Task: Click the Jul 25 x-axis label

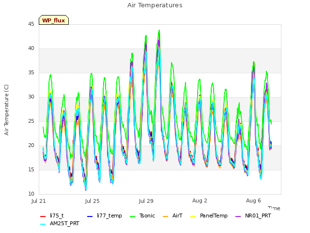Action: coord(93,201)
